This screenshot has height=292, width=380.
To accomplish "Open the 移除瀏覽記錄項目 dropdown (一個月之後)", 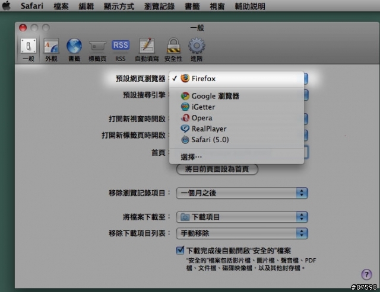I will [x=242, y=193].
